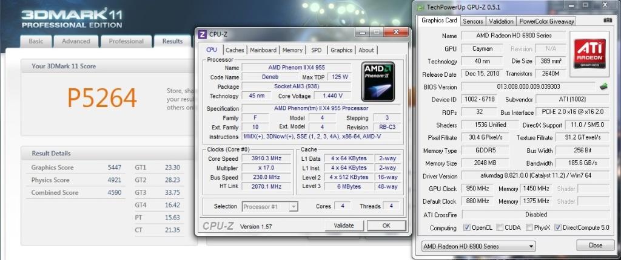Image resolution: width=621 pixels, height=260 pixels.
Task: Click the ATI CrossFire Disabled field
Action: pyautogui.click(x=535, y=214)
